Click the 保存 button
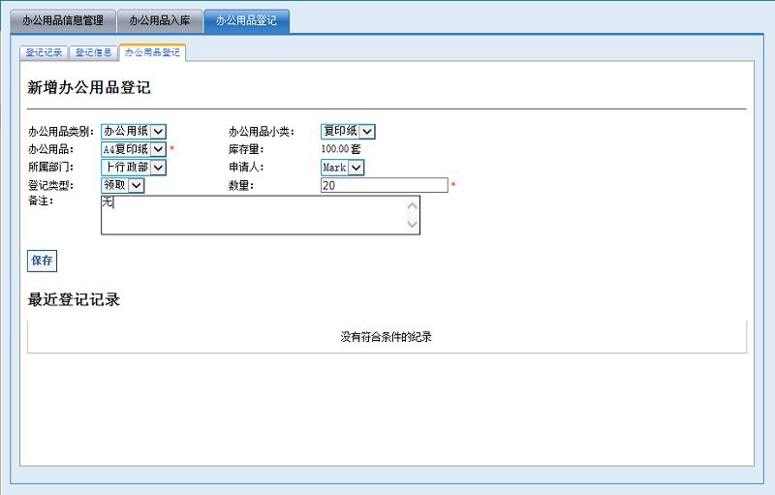The height and width of the screenshot is (495, 775). (x=42, y=261)
